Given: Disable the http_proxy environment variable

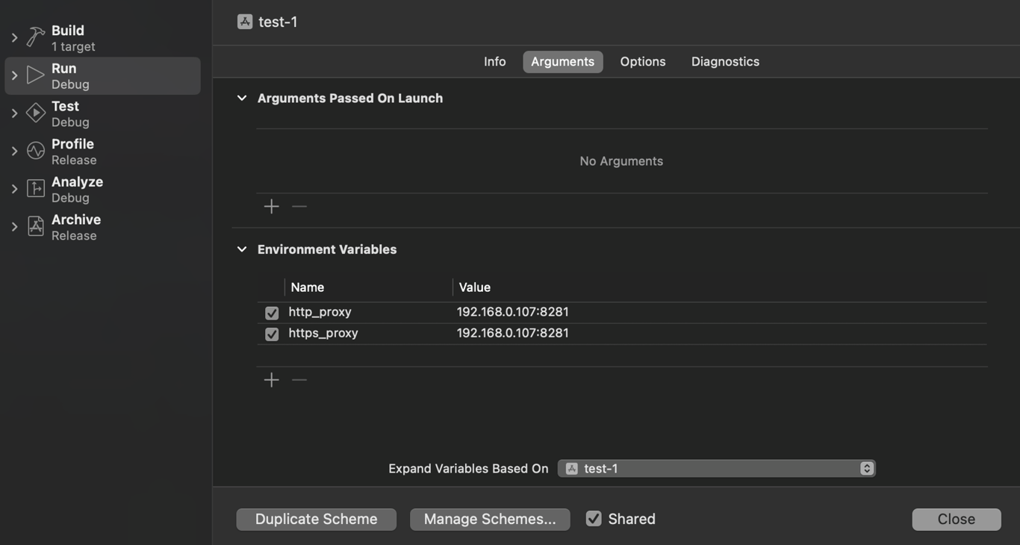Looking at the screenshot, I should click(272, 313).
